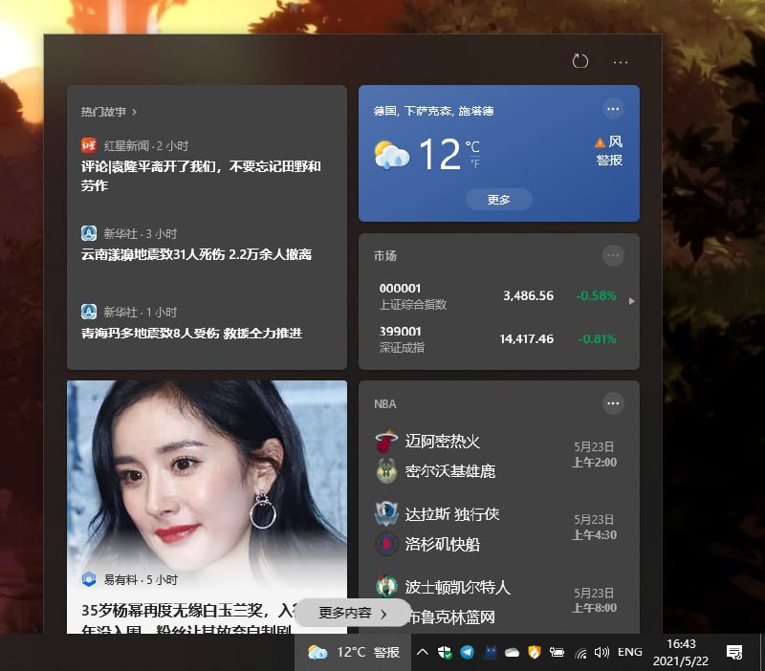
Task: Open Telegram from the system tray
Action: coord(466,651)
